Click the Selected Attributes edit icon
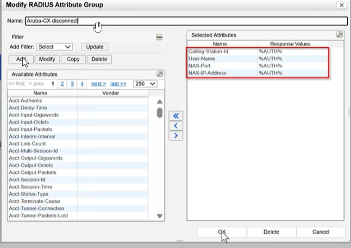 tap(339, 34)
